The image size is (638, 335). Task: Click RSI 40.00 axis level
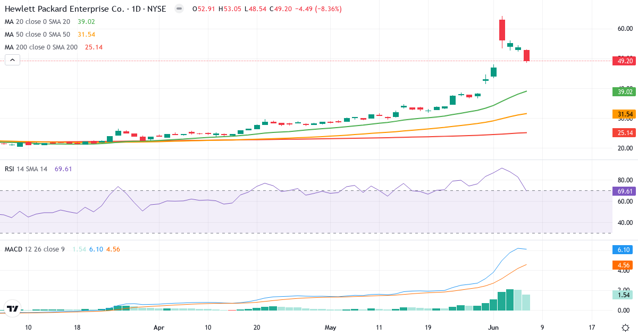click(x=624, y=222)
